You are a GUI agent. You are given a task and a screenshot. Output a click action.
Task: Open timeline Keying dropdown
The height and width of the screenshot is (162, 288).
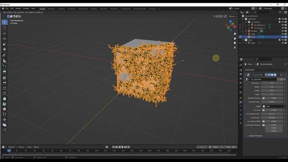(22, 147)
